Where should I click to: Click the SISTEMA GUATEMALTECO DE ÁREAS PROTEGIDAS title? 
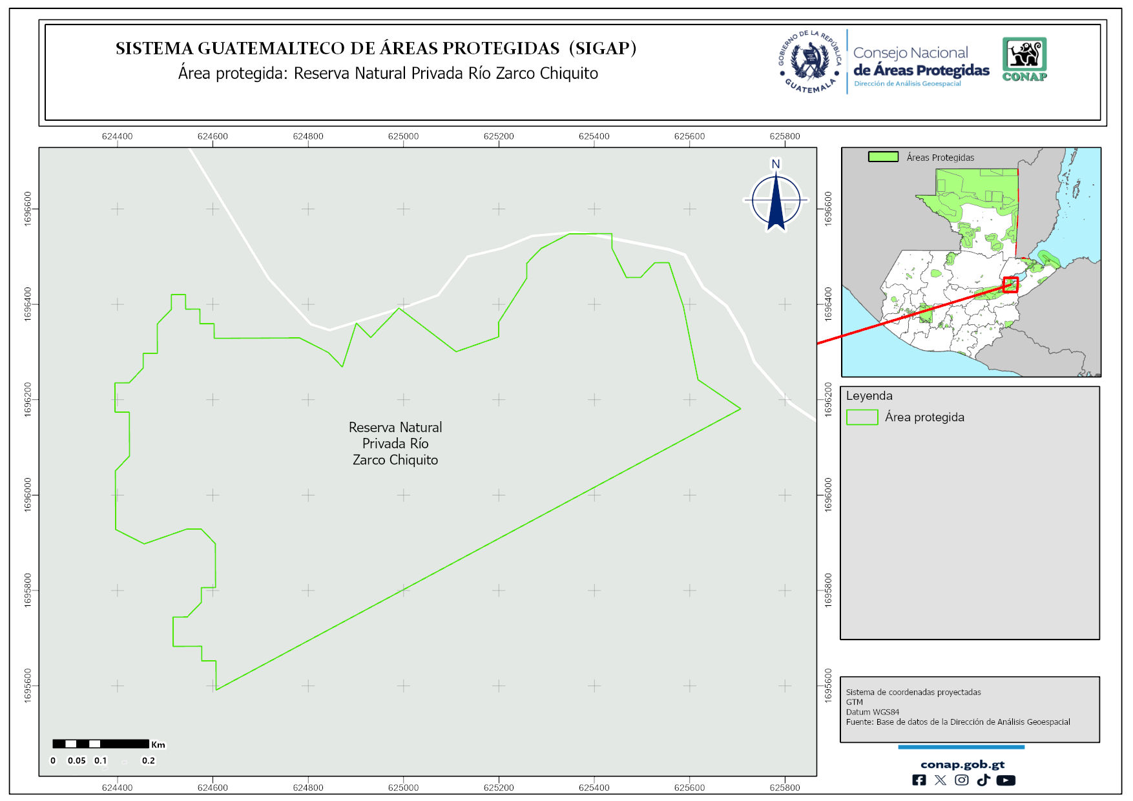click(x=376, y=49)
